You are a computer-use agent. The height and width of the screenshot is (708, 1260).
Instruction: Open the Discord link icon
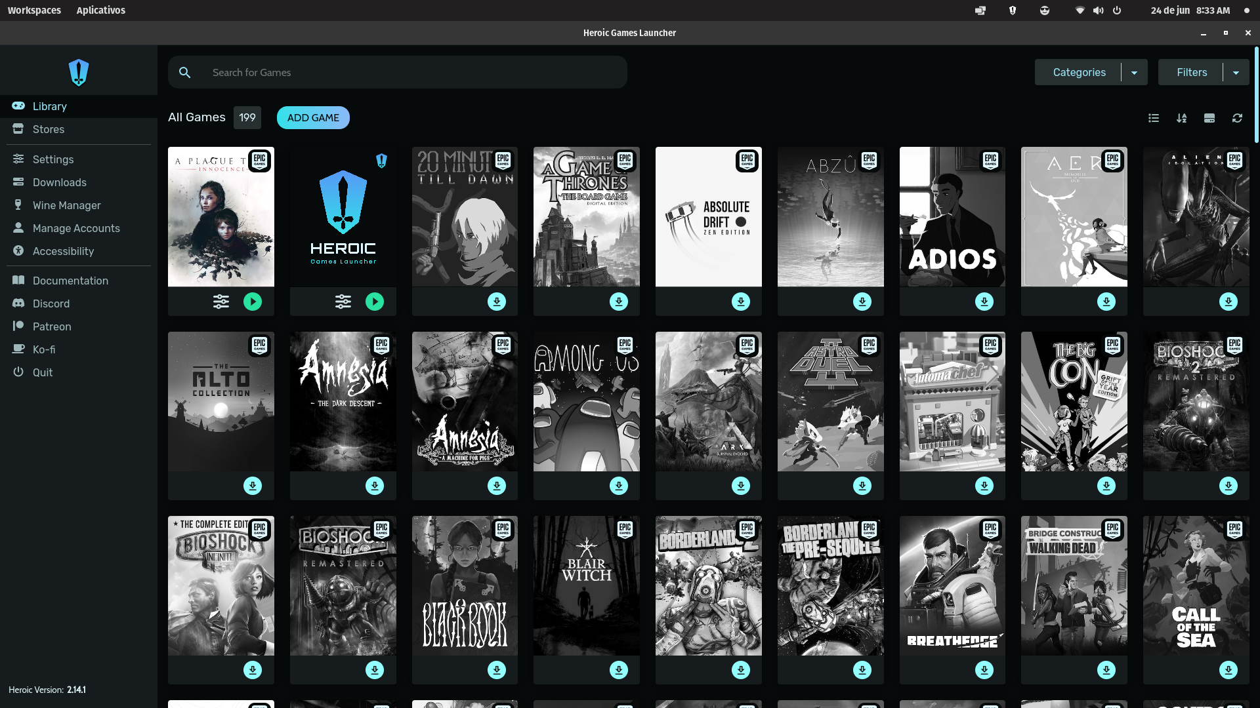(18, 304)
